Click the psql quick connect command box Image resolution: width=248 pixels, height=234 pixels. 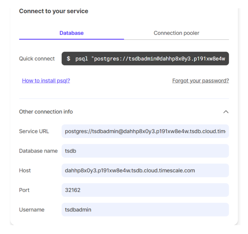145,58
